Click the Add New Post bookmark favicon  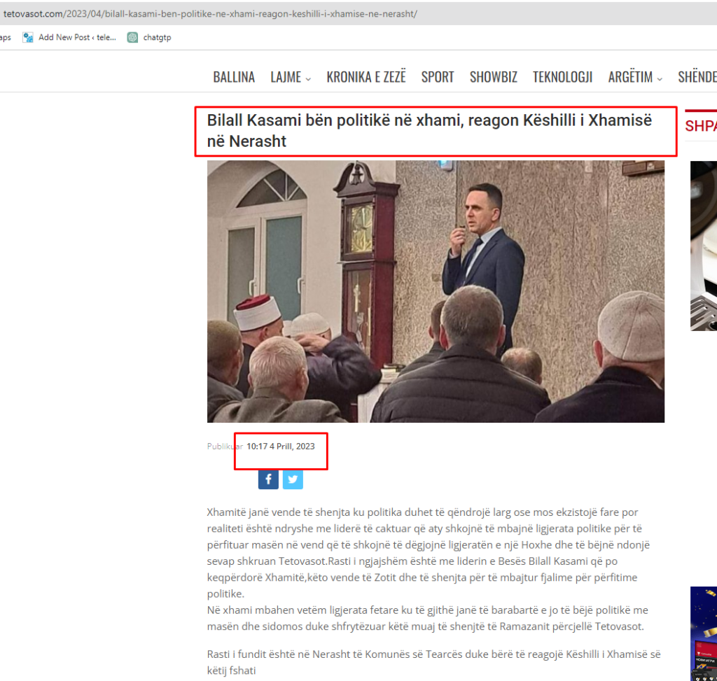pos(28,38)
